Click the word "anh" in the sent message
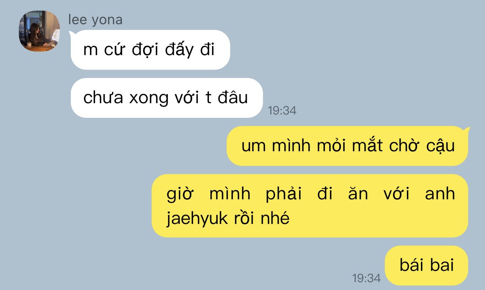Image resolution: width=485 pixels, height=290 pixels. pyautogui.click(x=440, y=194)
